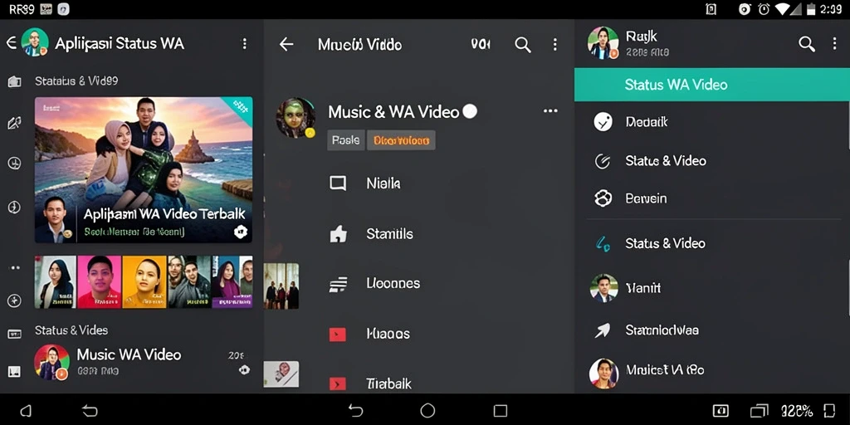Click image icon at bottom of left sidebar
Viewport: 850px width, 425px height.
tap(14, 371)
